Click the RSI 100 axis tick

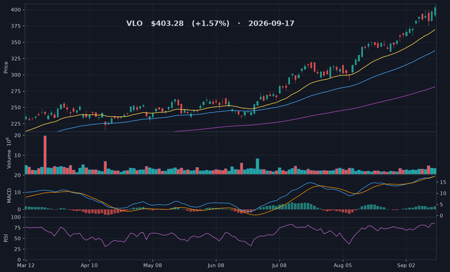pyautogui.click(x=16, y=217)
